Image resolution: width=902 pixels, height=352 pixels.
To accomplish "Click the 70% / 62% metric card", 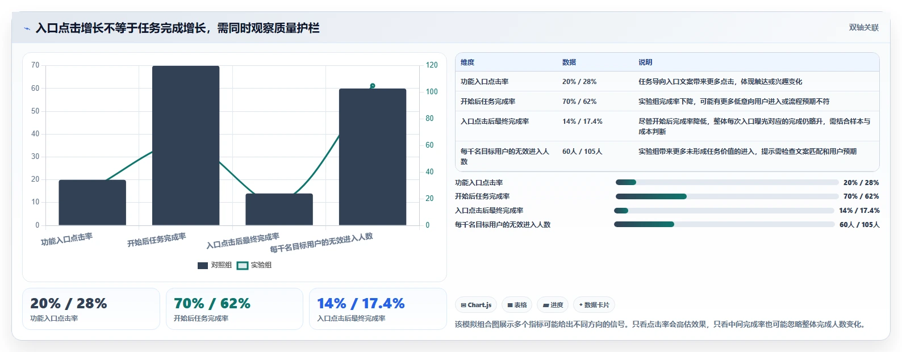I will [235, 309].
